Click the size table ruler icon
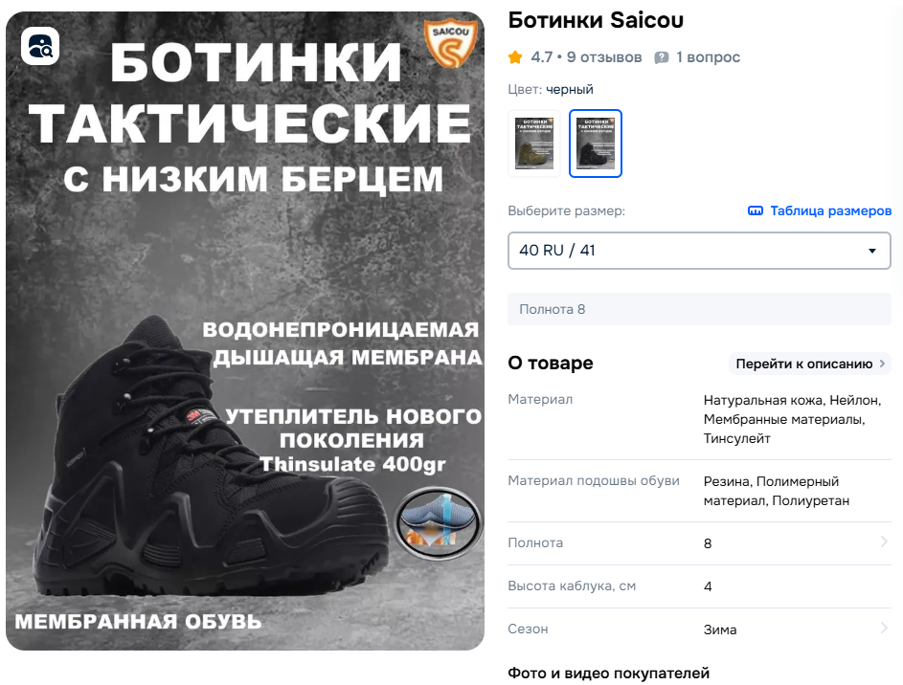Screen dimensions: 903x685 [755, 210]
